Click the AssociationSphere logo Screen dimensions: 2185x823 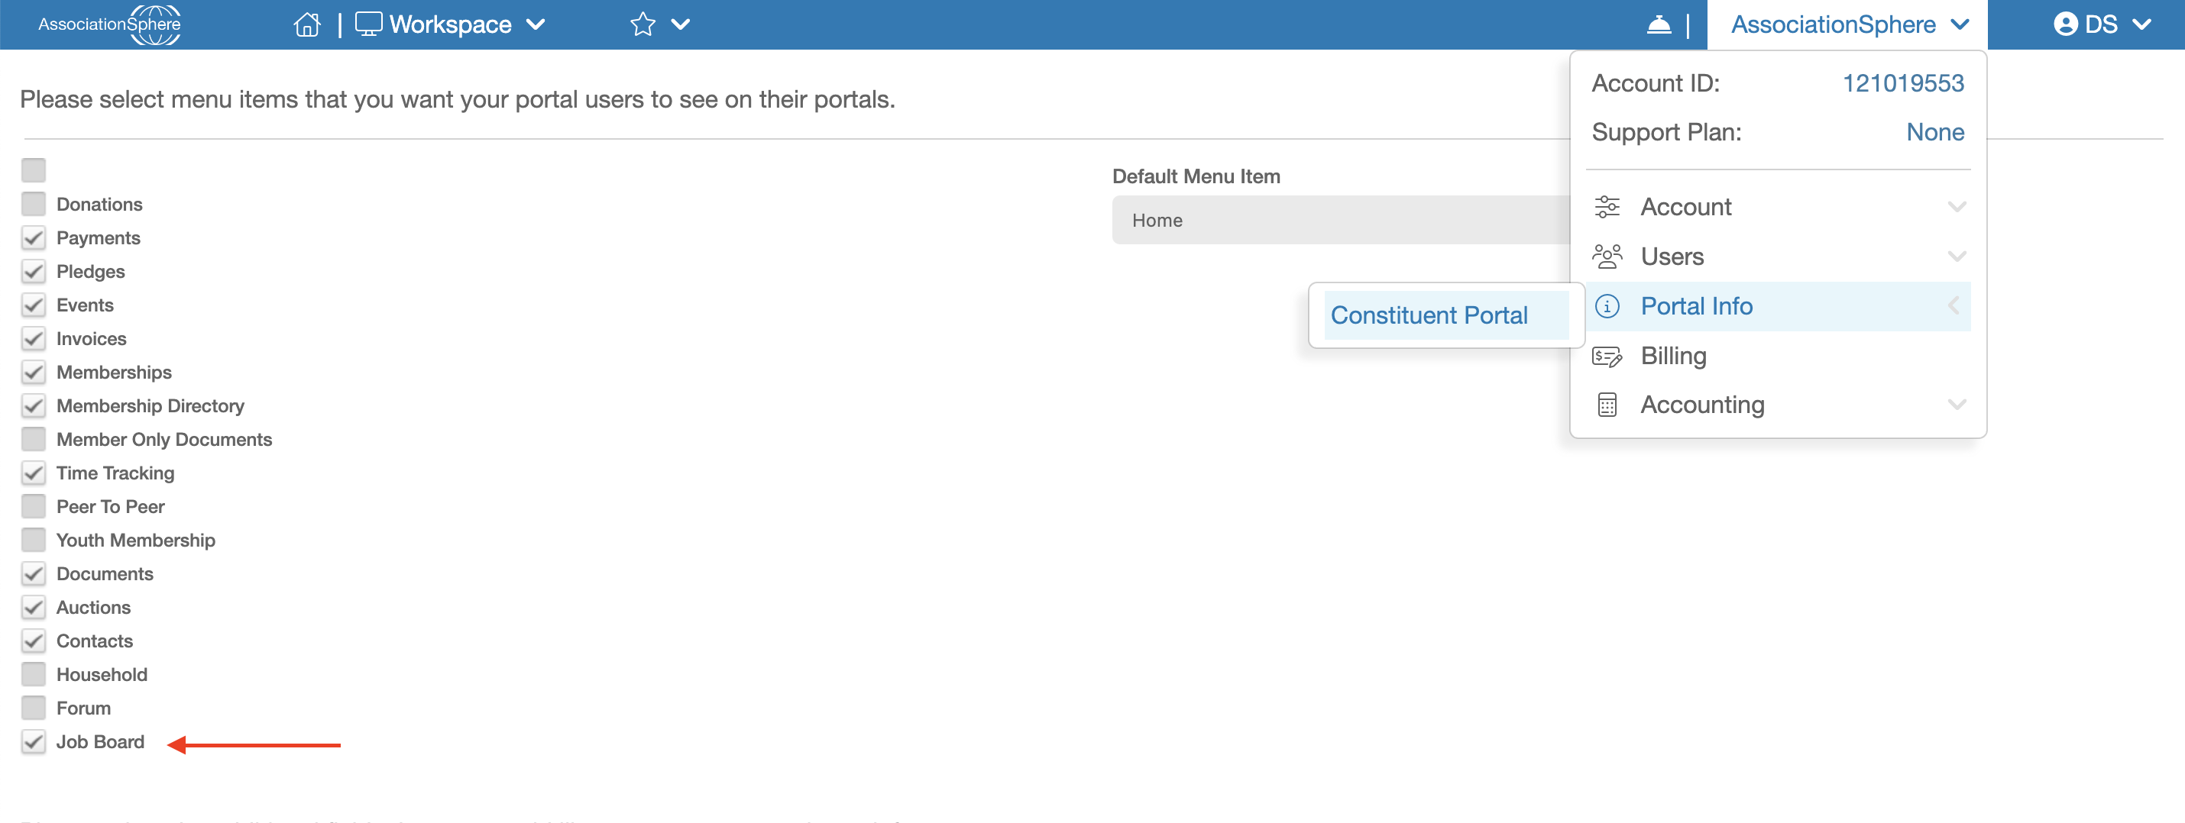pyautogui.click(x=109, y=24)
